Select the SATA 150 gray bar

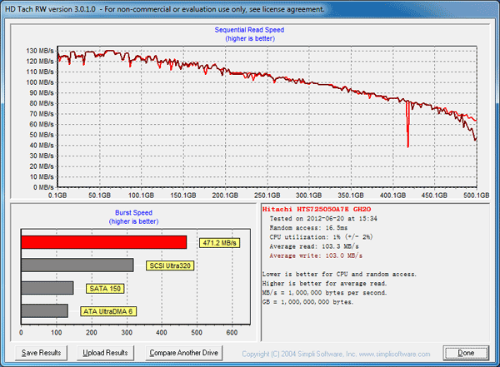coord(47,288)
